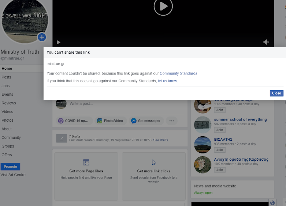The image size is (286, 206).
Task: Open the Καρδίτσας group map thumbnail
Action: [x=203, y=165]
